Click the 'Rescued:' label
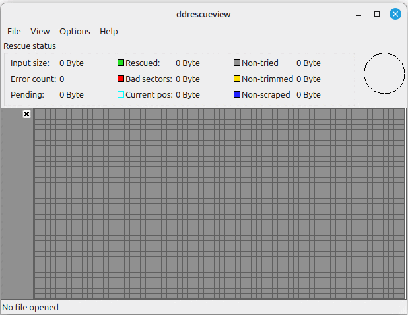The height and width of the screenshot is (315, 408). coord(143,63)
